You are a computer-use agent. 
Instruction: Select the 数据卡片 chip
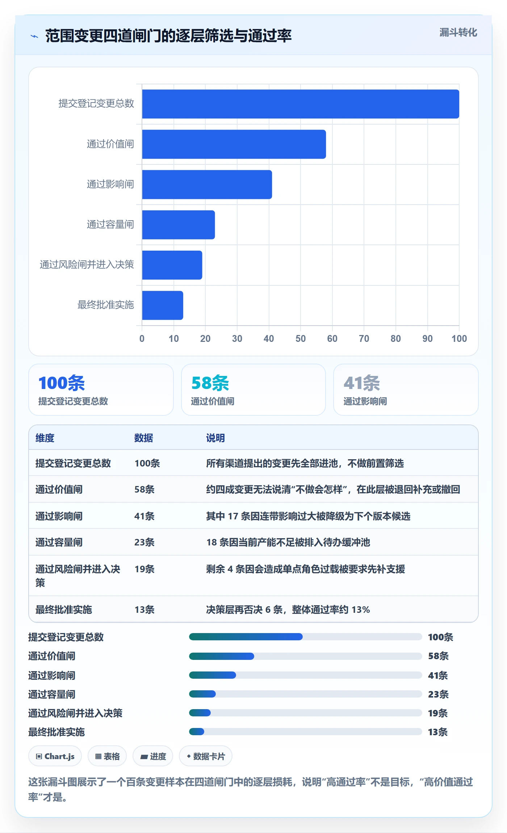point(206,756)
